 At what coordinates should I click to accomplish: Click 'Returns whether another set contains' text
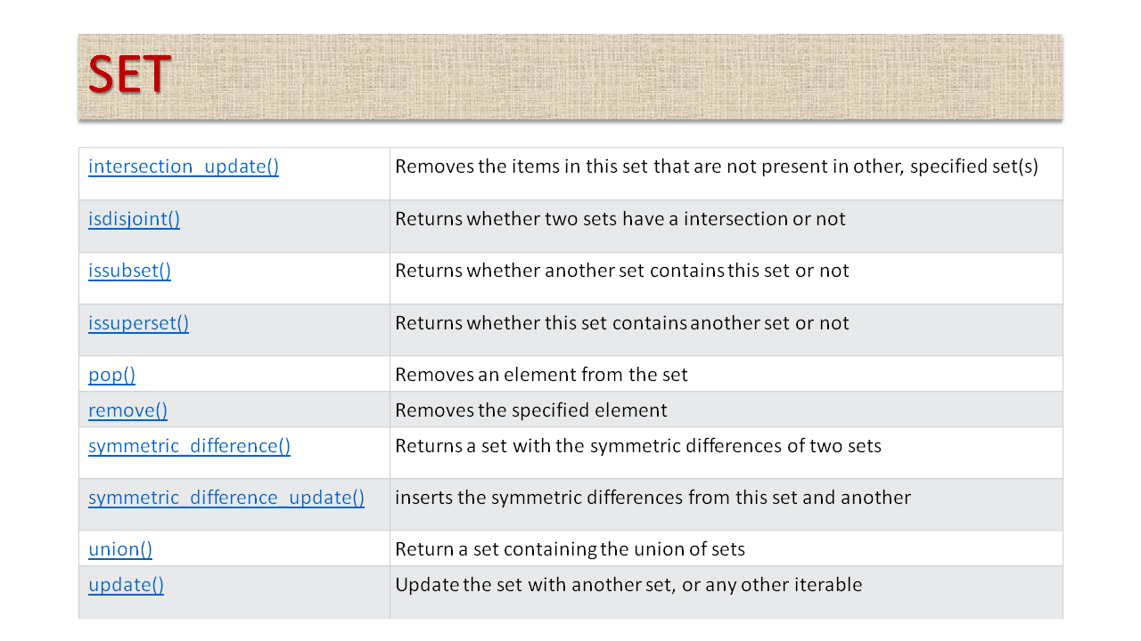point(622,271)
